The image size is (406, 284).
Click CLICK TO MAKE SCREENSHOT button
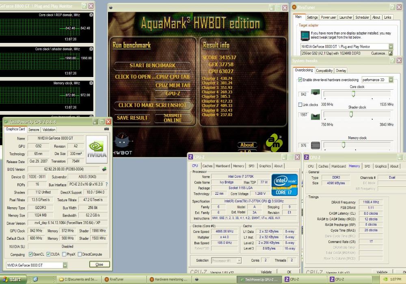(x=152, y=105)
